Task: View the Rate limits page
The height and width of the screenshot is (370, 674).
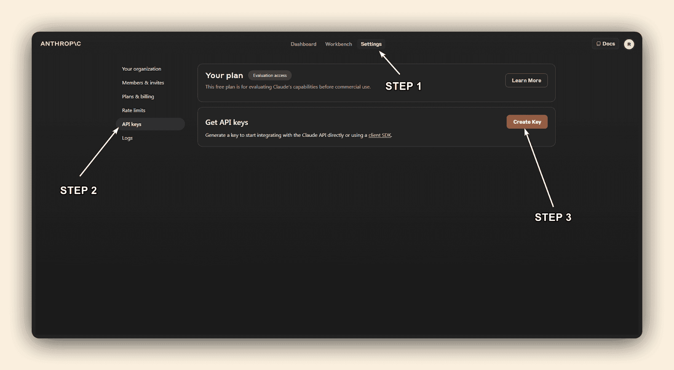Action: point(134,111)
